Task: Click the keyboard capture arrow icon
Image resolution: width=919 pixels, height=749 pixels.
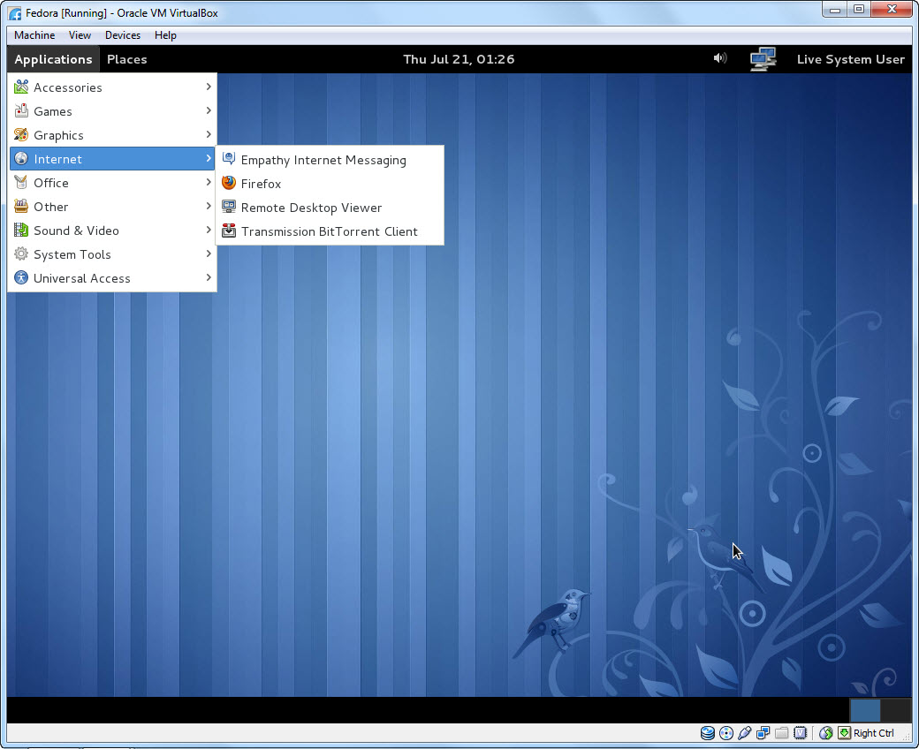Action: [x=844, y=733]
